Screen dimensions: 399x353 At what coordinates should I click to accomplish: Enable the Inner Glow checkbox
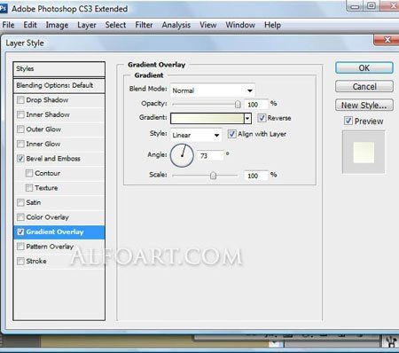[20, 144]
